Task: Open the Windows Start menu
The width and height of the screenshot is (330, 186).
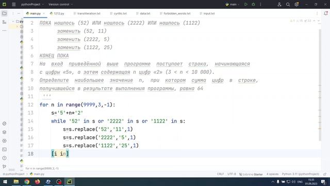Action: [5, 181]
